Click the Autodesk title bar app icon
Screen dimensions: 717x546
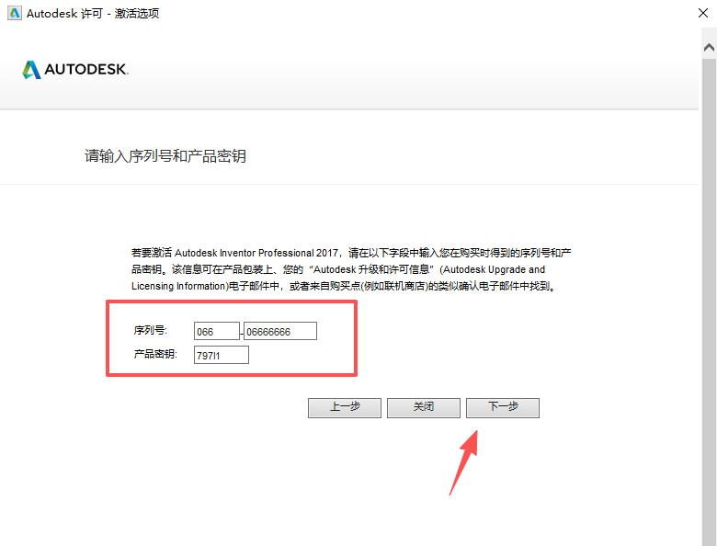point(15,13)
